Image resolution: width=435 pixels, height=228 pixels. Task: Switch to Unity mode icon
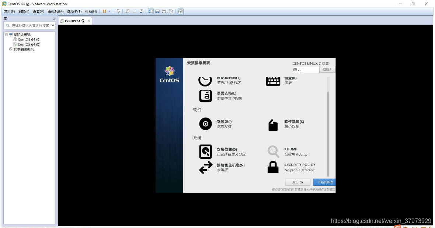point(171,11)
